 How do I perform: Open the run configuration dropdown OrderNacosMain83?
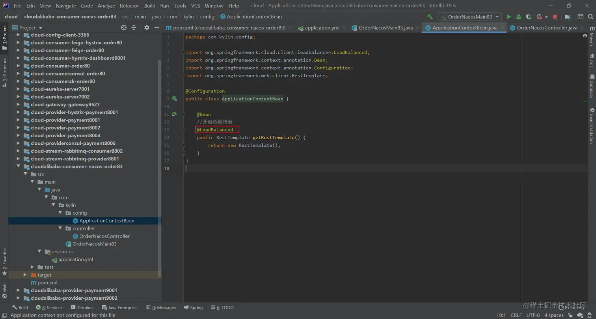469,17
